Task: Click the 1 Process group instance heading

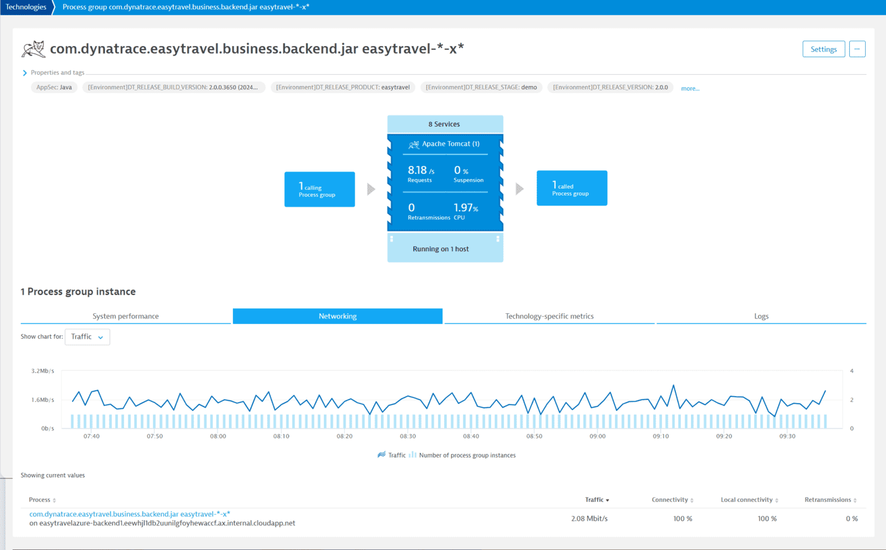Action: 78,291
